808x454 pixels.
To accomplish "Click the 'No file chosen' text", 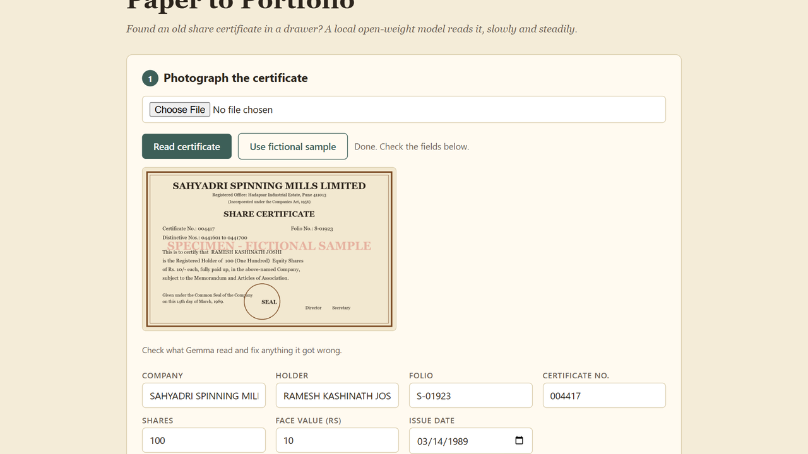I will (243, 110).
